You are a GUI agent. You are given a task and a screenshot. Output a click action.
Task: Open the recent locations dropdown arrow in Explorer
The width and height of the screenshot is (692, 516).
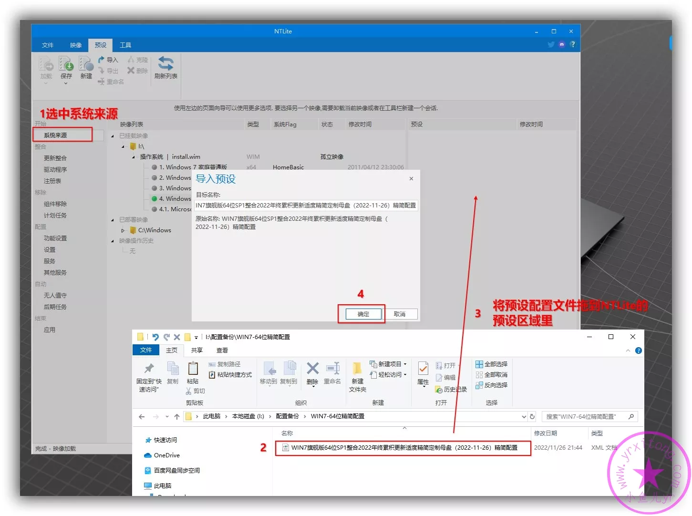(x=167, y=416)
